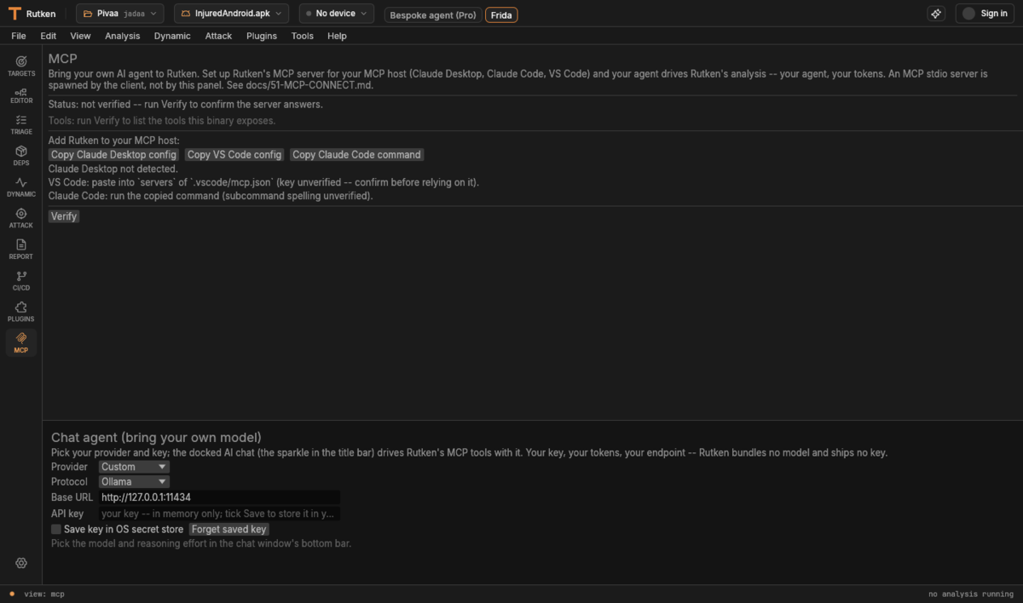Open the Provider Custom dropdown
The width and height of the screenshot is (1023, 603).
click(134, 467)
